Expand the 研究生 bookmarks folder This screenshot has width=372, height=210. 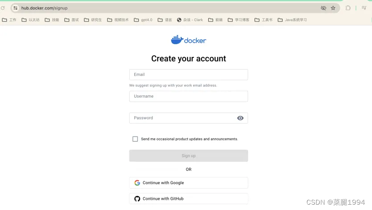pyautogui.click(x=93, y=20)
